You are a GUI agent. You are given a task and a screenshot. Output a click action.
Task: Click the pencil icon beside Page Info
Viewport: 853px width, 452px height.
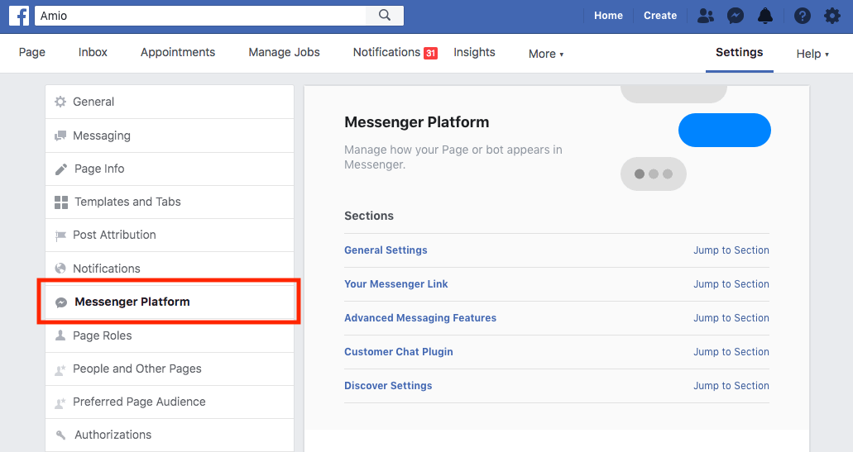coord(61,169)
